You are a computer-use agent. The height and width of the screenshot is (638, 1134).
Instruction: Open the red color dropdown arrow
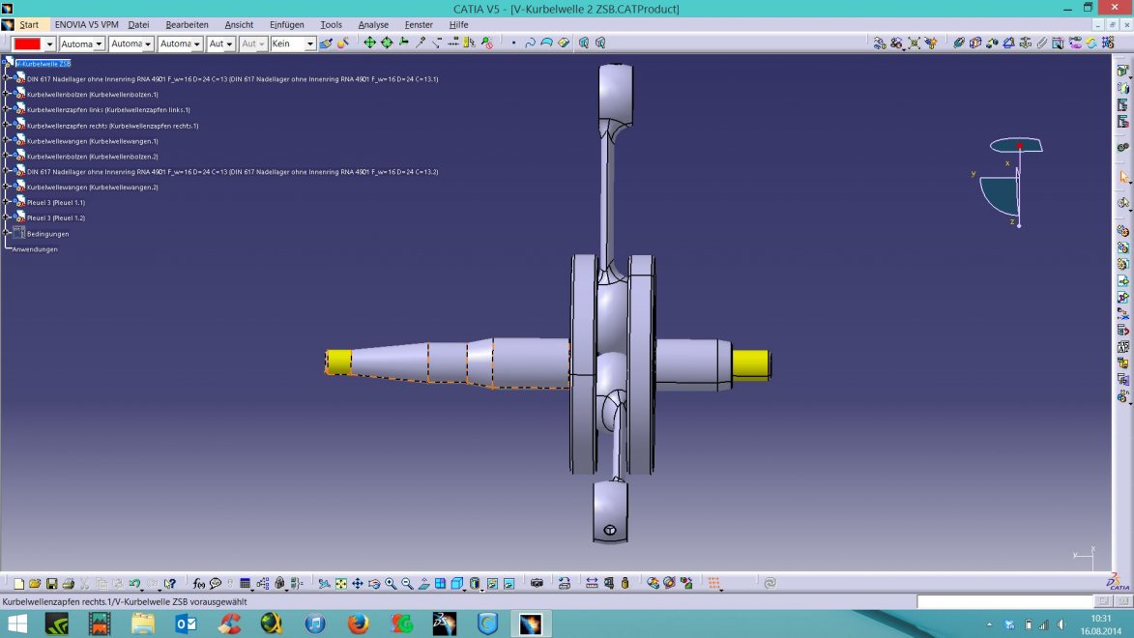click(49, 43)
